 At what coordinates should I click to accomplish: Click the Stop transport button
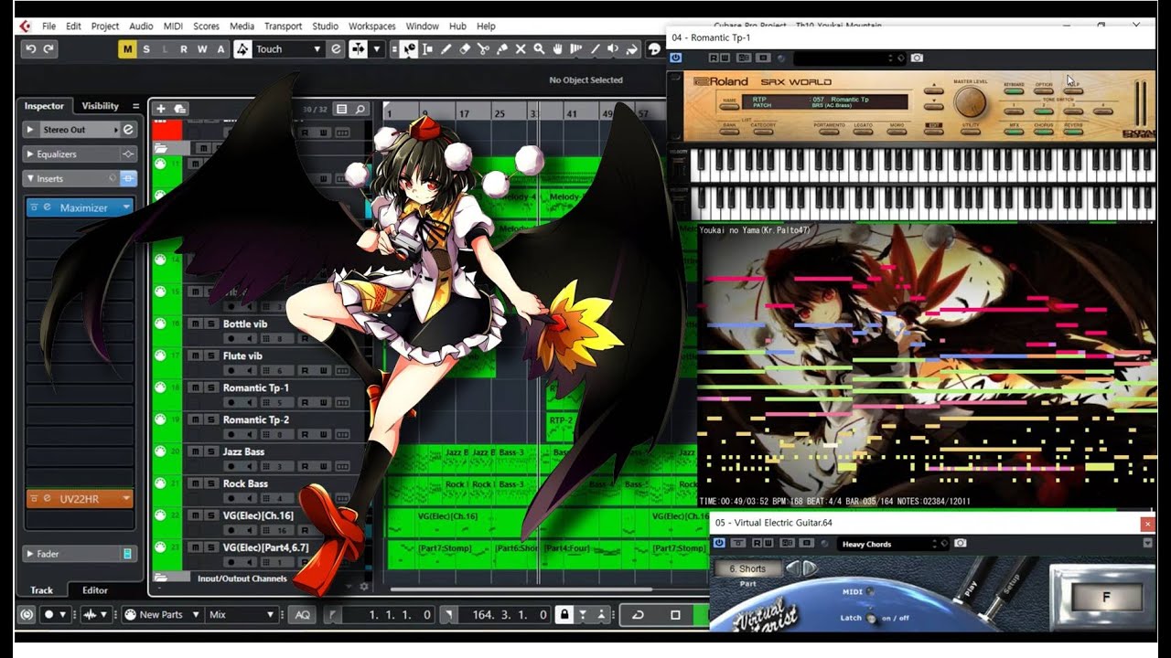(x=675, y=615)
